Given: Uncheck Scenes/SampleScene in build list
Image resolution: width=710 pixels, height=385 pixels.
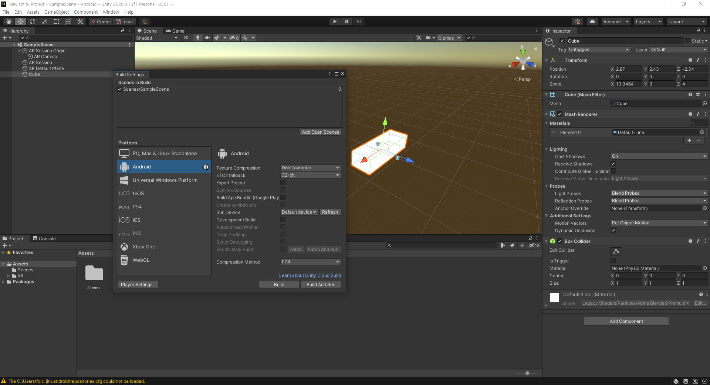Looking at the screenshot, I should 120,89.
